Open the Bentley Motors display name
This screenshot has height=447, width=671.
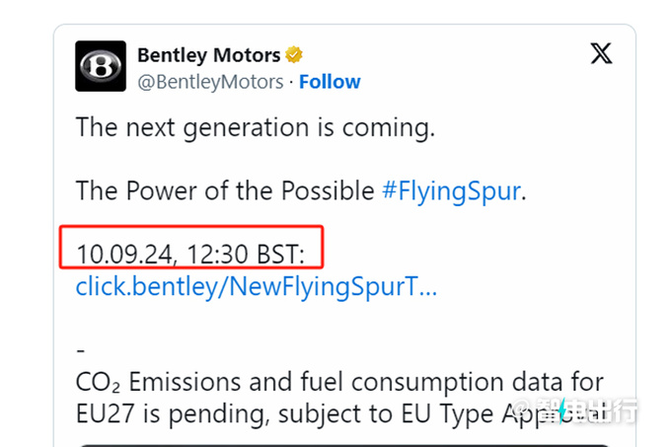tap(209, 53)
